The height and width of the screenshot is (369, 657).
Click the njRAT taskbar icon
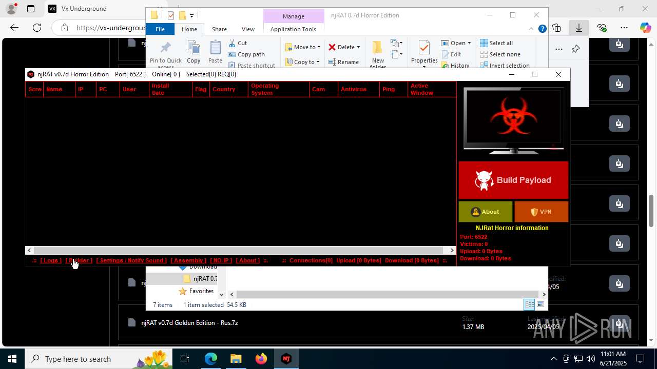click(286, 359)
